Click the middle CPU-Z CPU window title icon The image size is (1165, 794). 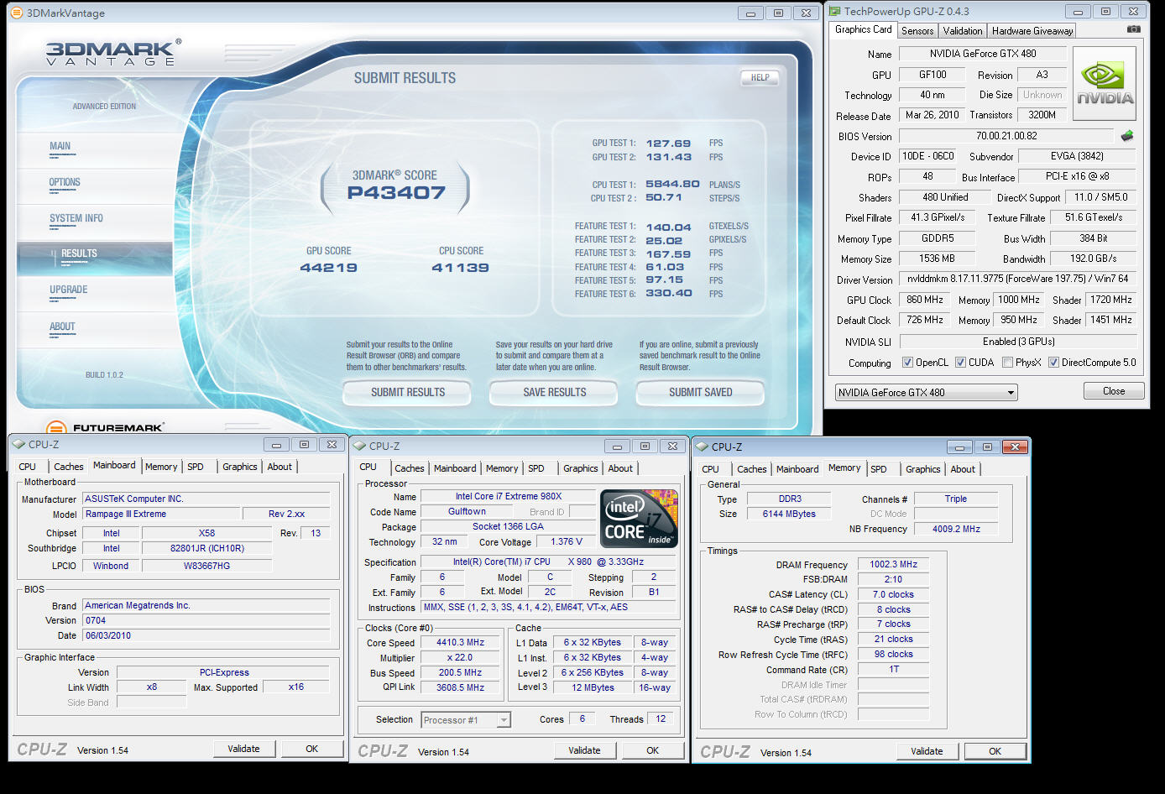click(x=360, y=447)
